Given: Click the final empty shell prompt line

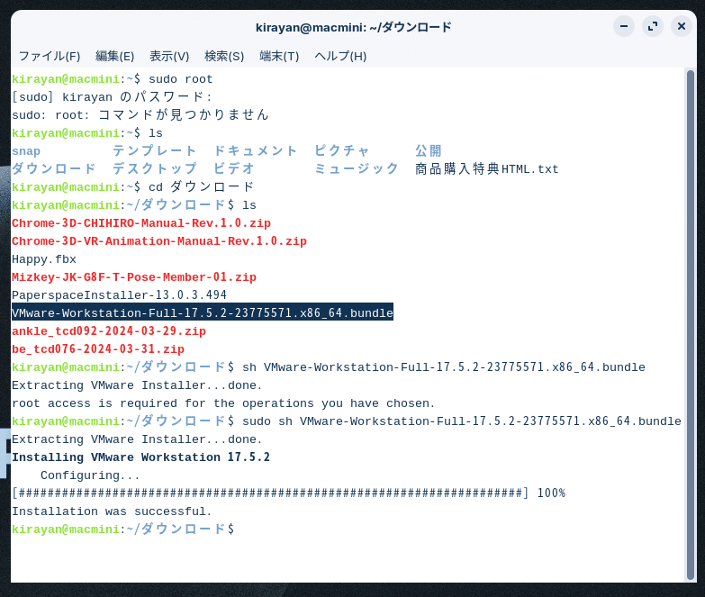Looking at the screenshot, I should 122,529.
